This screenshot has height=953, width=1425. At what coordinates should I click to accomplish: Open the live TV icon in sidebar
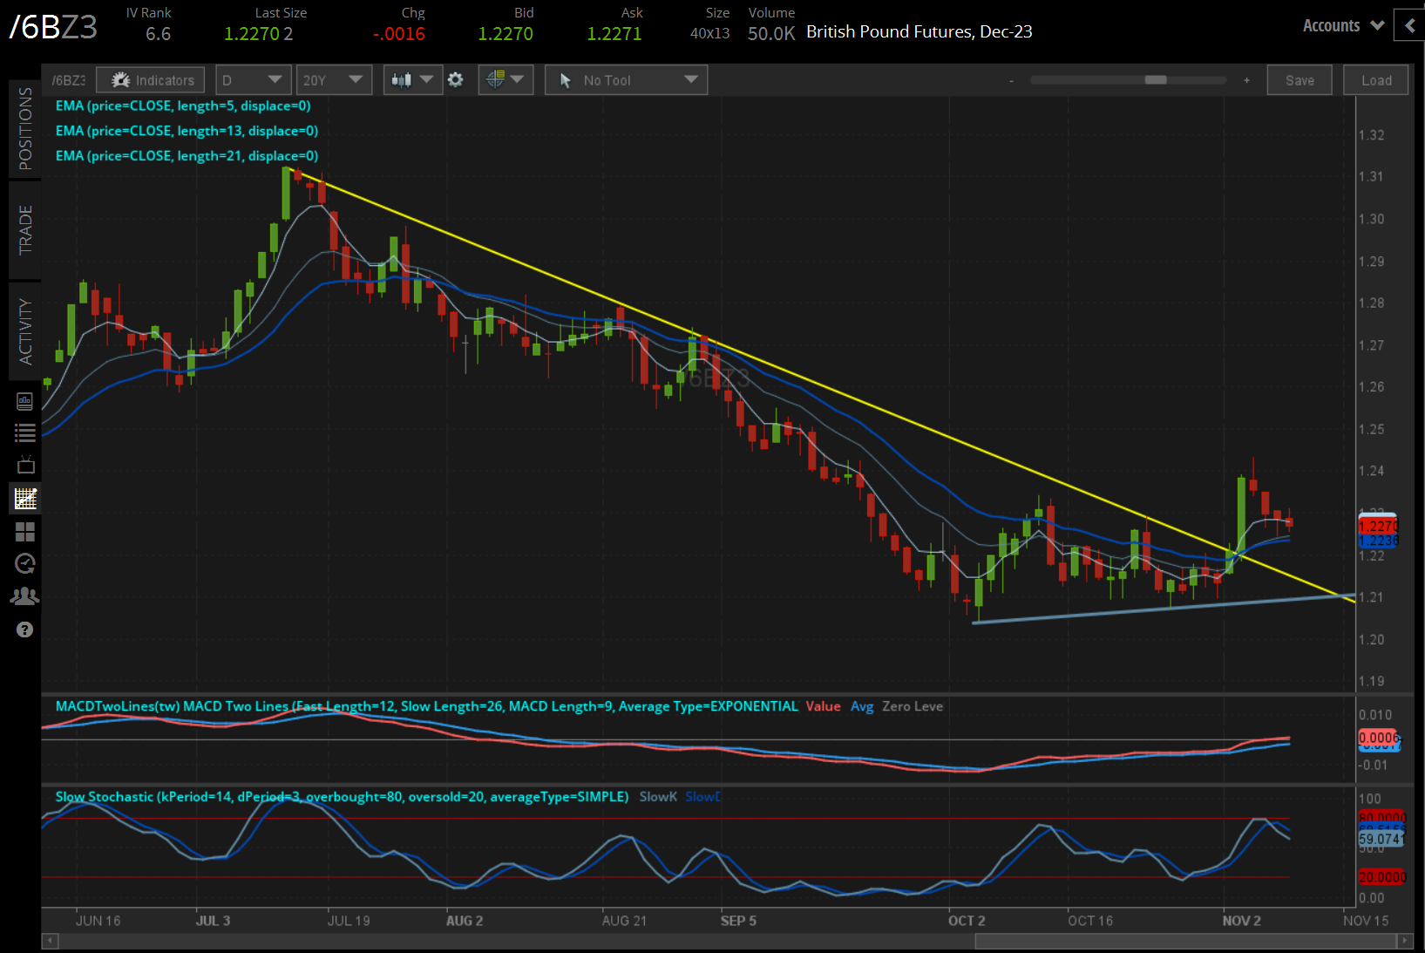pos(24,465)
